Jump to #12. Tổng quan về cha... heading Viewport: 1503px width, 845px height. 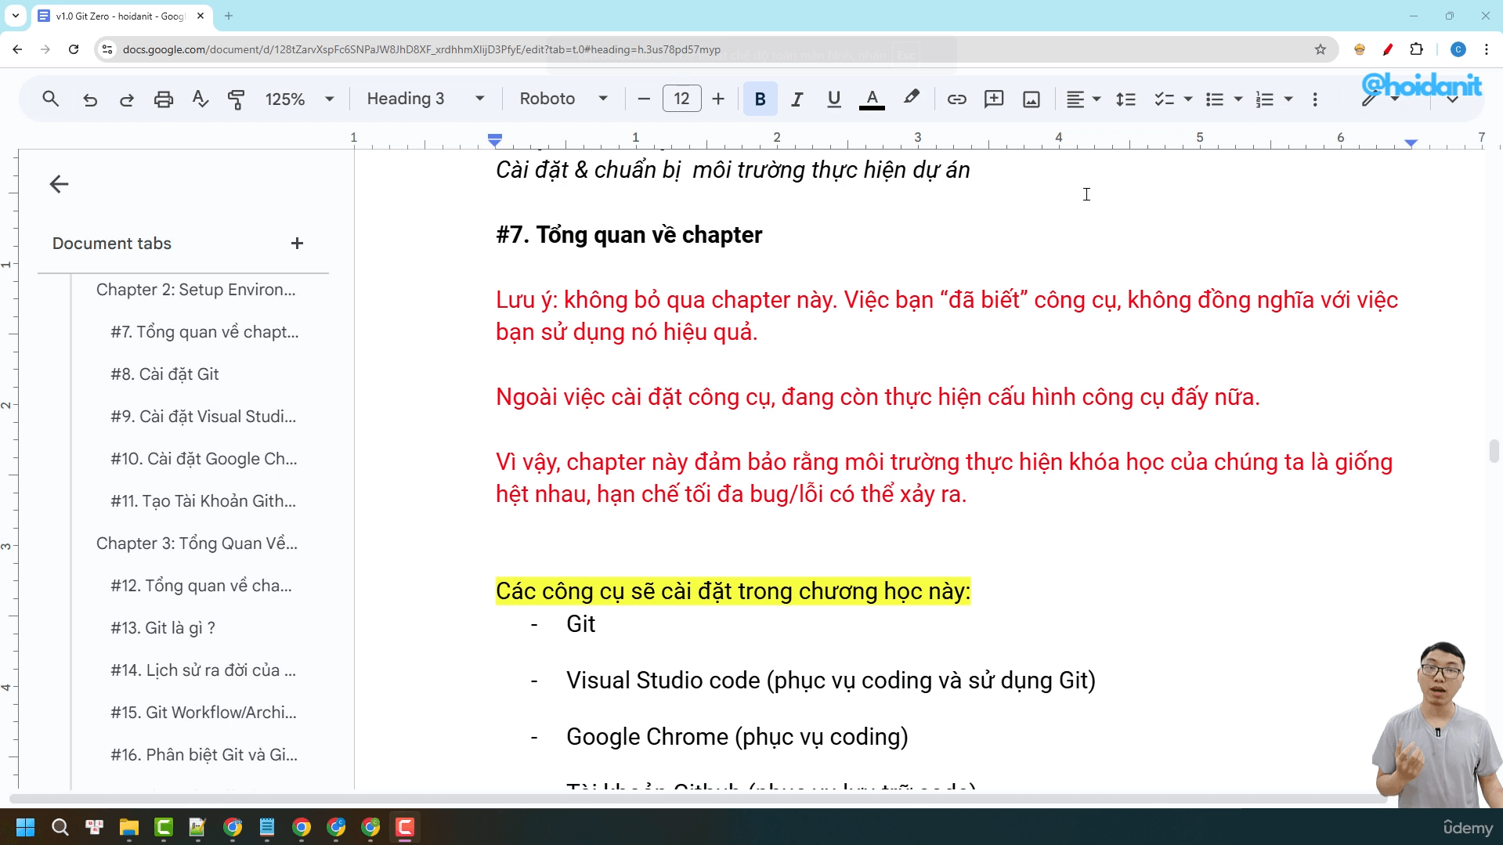(x=201, y=586)
